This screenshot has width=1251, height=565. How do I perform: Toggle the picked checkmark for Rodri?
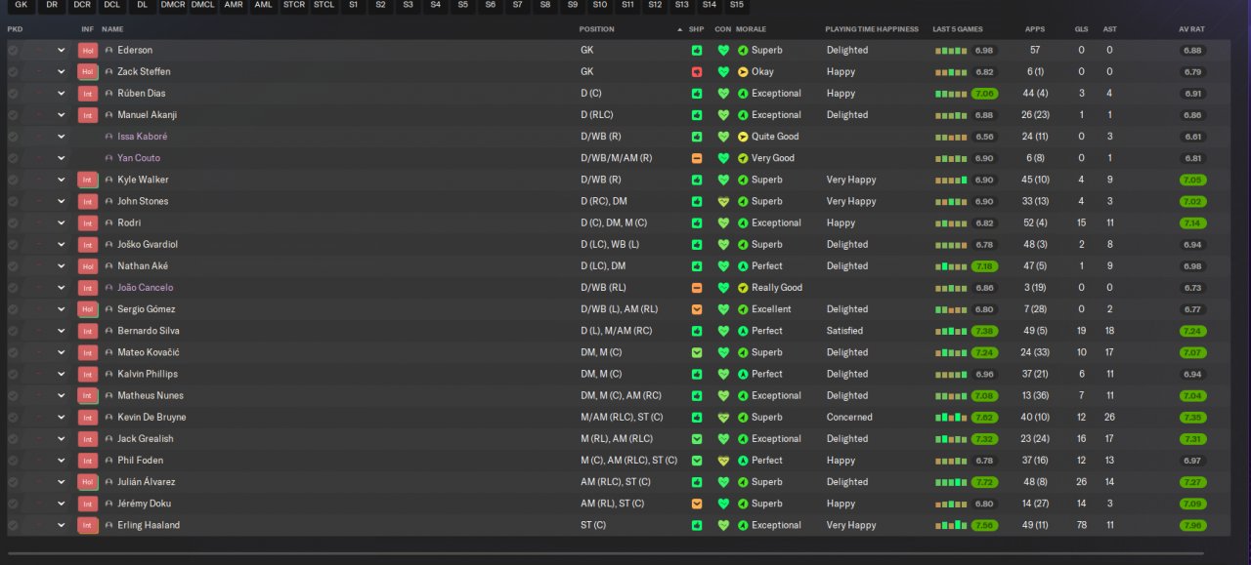[x=13, y=223]
